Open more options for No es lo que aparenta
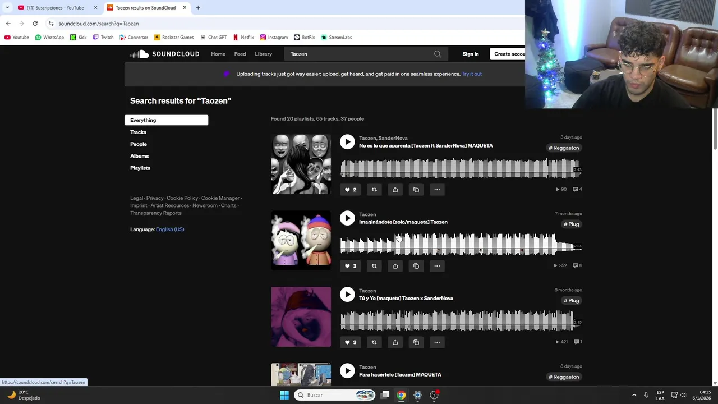This screenshot has height=404, width=718. pyautogui.click(x=437, y=190)
